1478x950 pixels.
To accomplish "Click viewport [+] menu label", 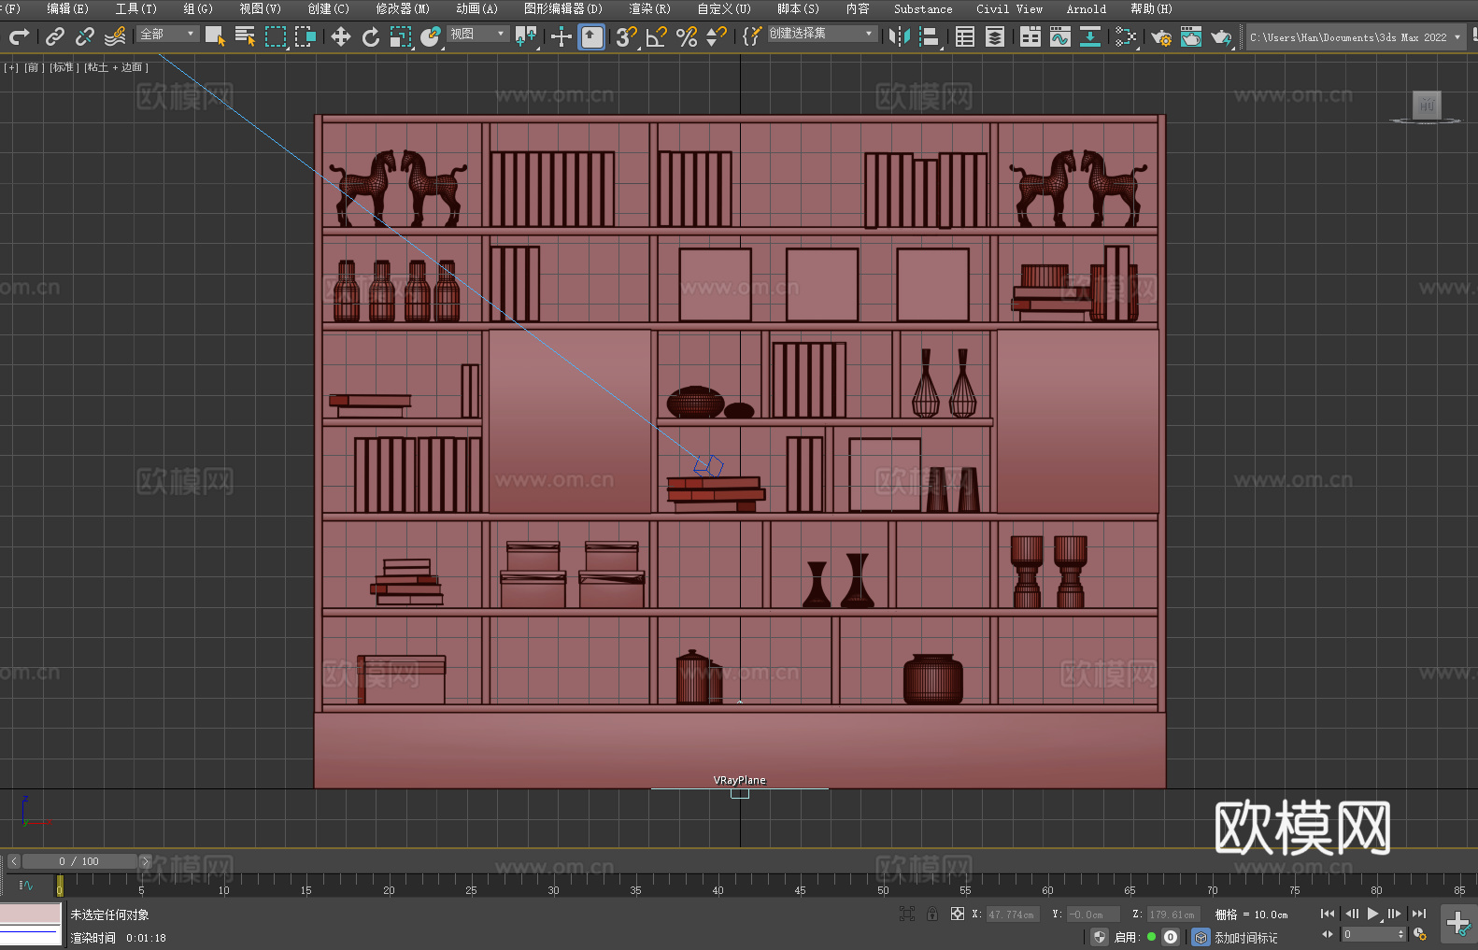I will [x=11, y=67].
